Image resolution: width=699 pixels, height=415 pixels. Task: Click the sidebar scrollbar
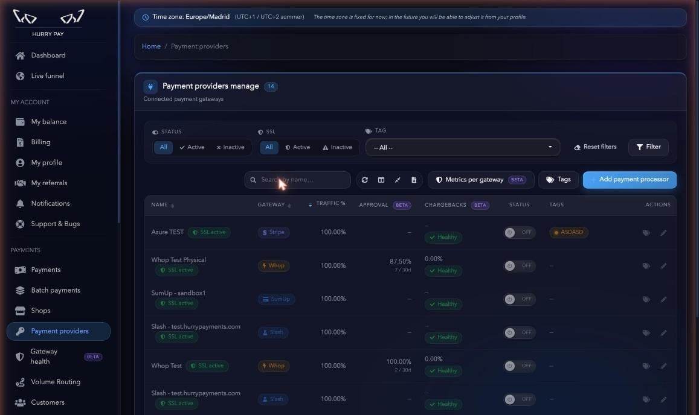point(118,112)
